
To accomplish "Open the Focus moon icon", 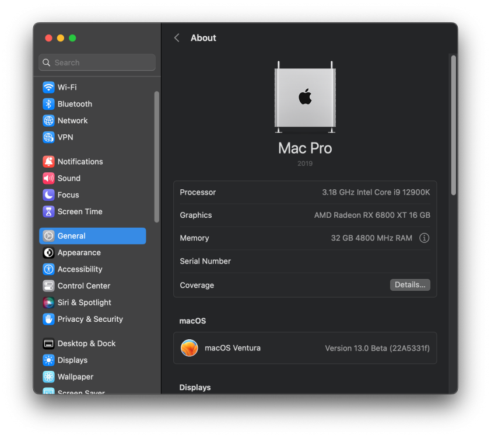I will (x=48, y=194).
